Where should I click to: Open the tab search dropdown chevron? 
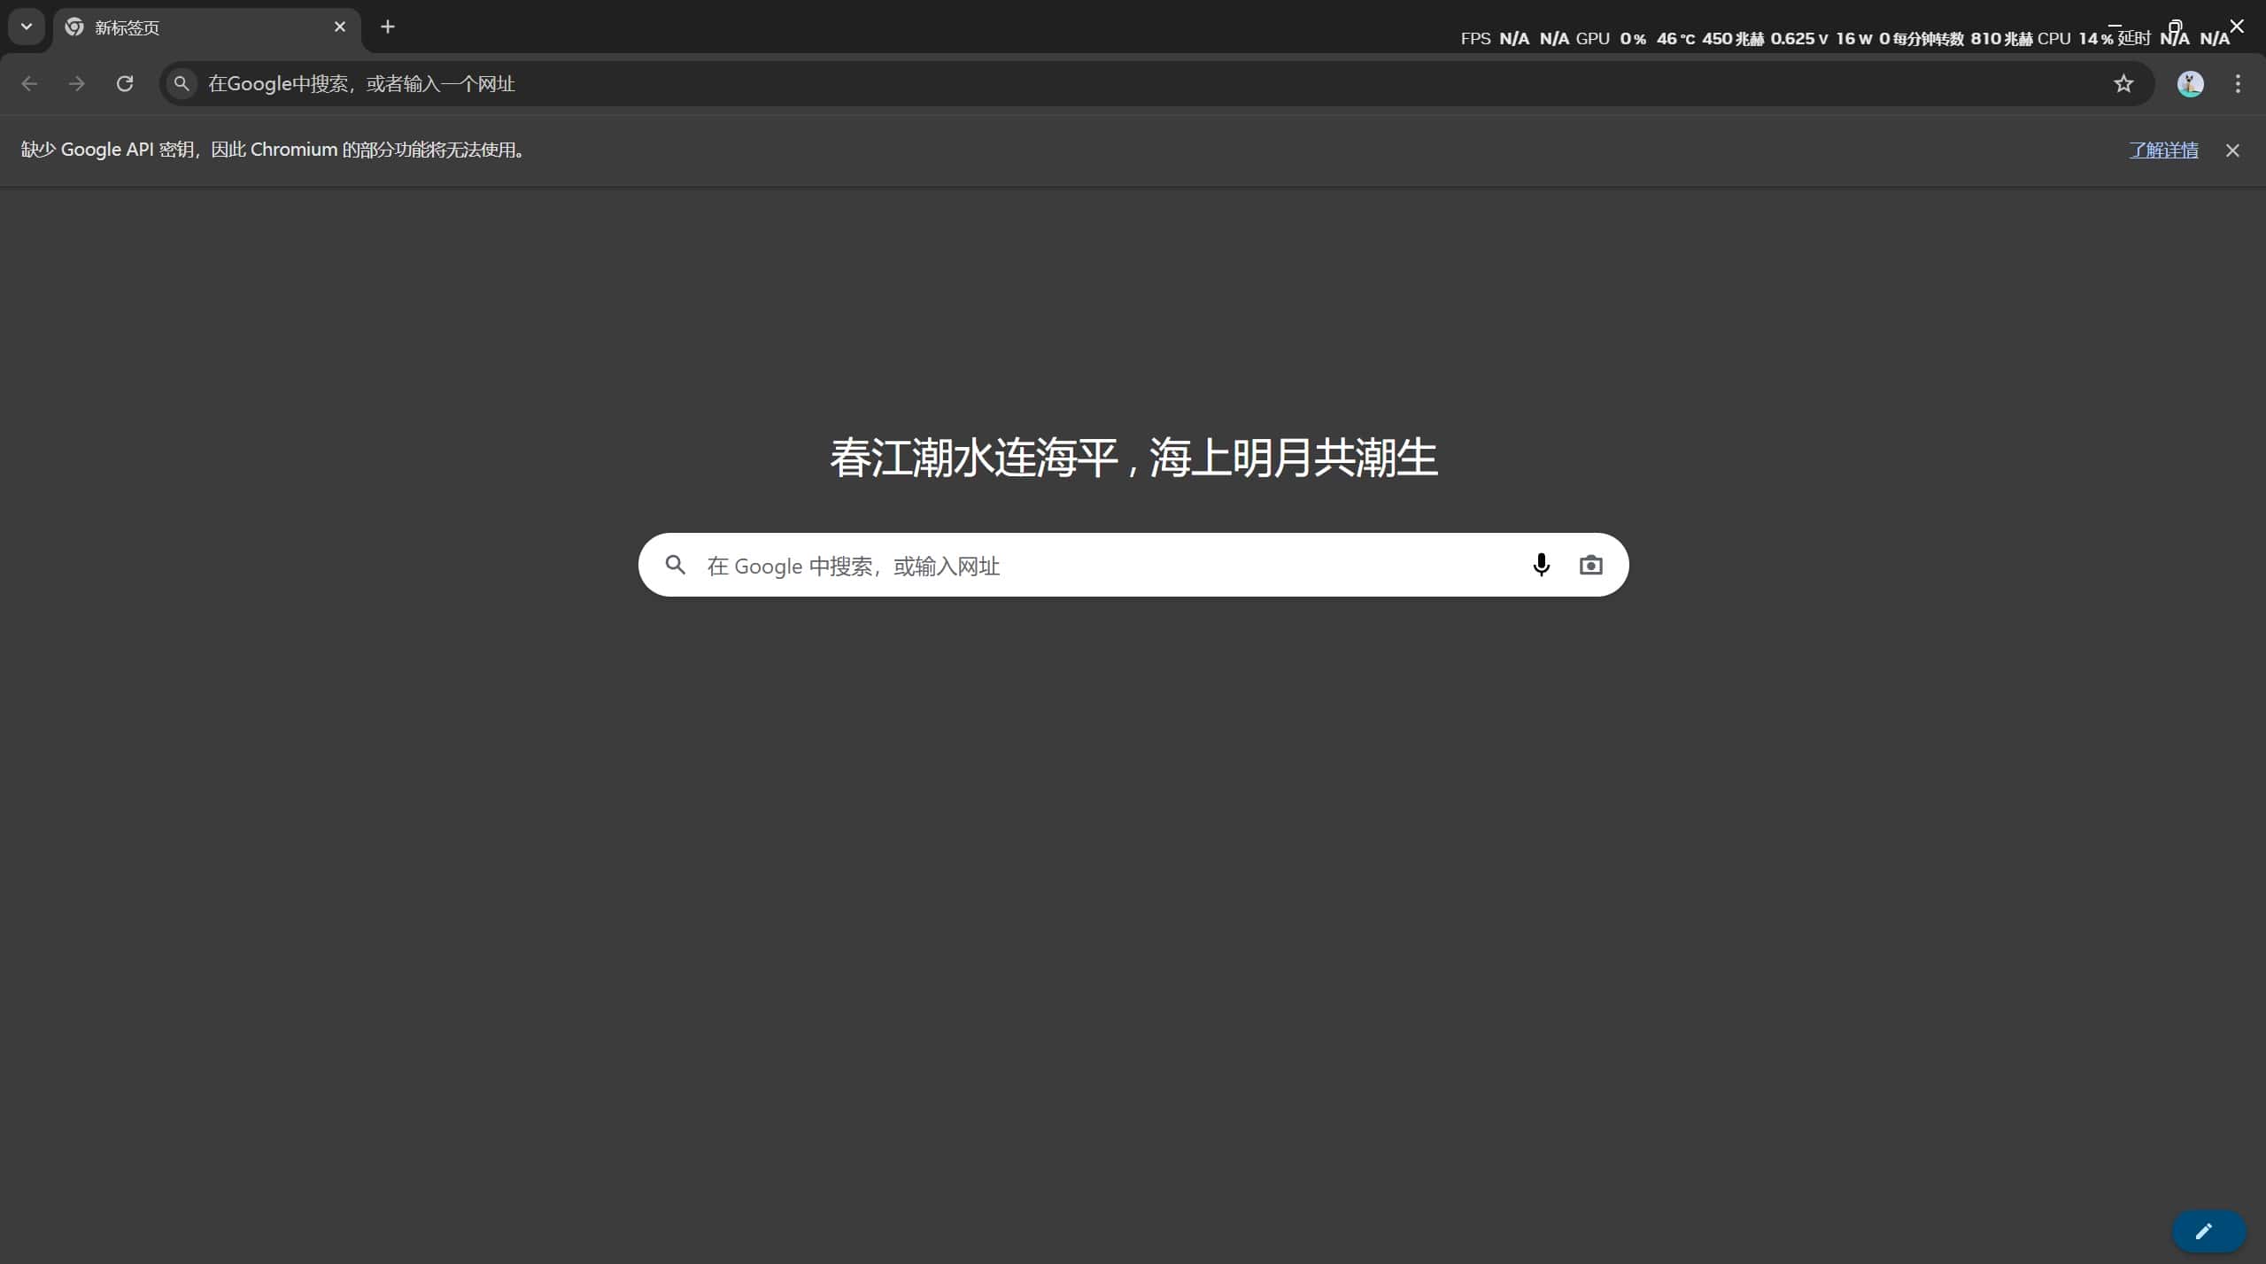coord(27,27)
